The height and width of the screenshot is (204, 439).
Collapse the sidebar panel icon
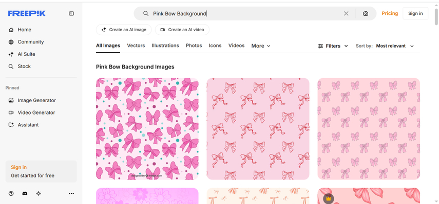click(x=71, y=13)
